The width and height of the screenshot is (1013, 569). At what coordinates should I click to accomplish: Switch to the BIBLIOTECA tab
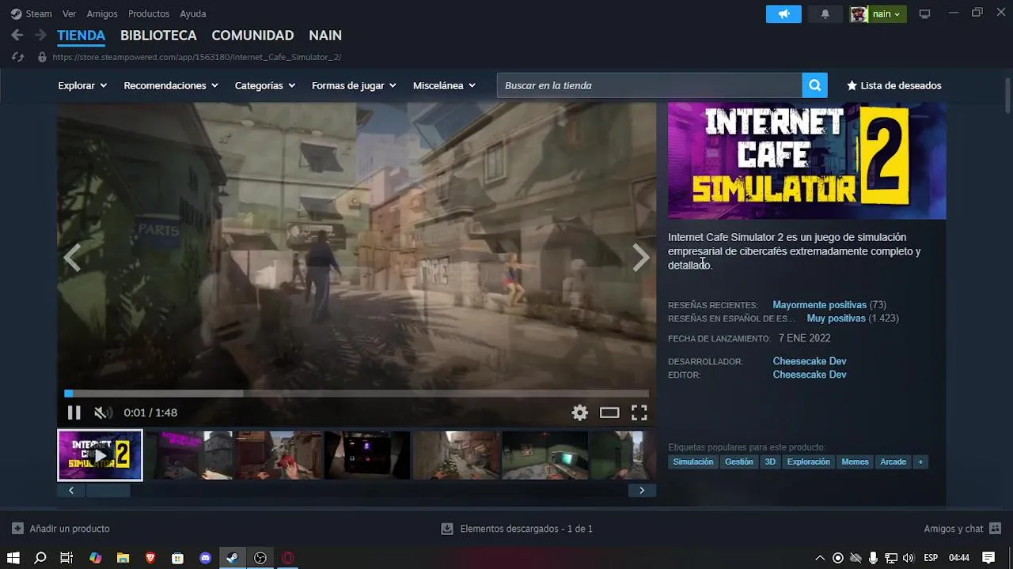[158, 36]
